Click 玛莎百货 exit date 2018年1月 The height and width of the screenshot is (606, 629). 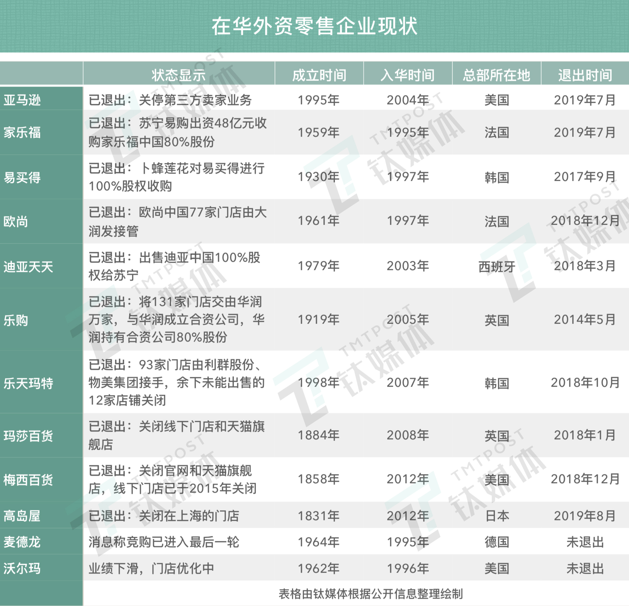pyautogui.click(x=585, y=435)
